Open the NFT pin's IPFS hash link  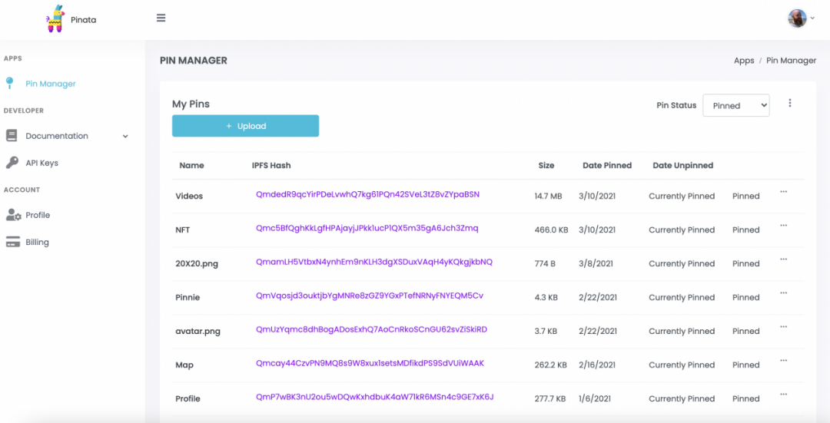click(367, 228)
